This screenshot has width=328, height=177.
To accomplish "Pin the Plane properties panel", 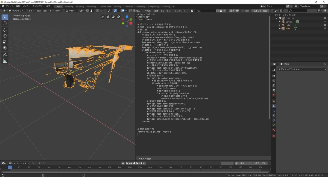I will 325,64.
